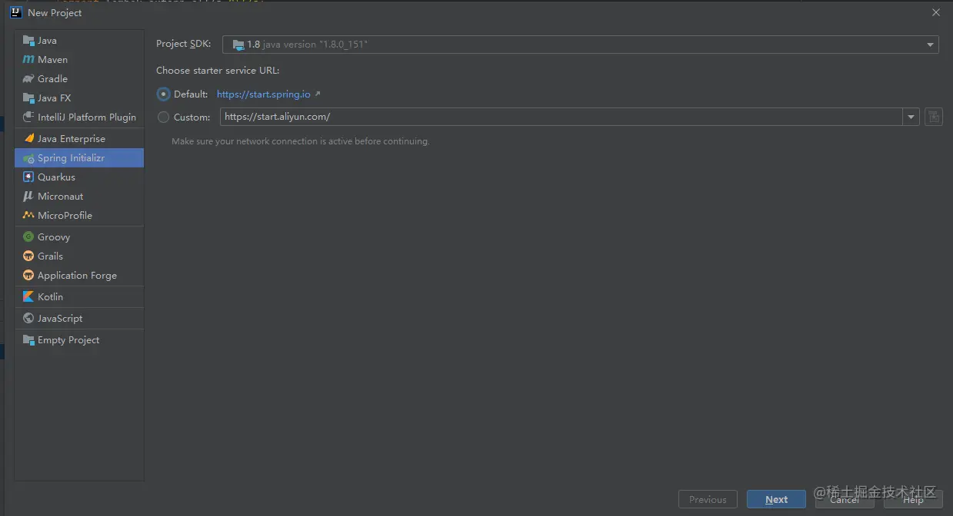Choose the Empty Project type

click(79, 340)
